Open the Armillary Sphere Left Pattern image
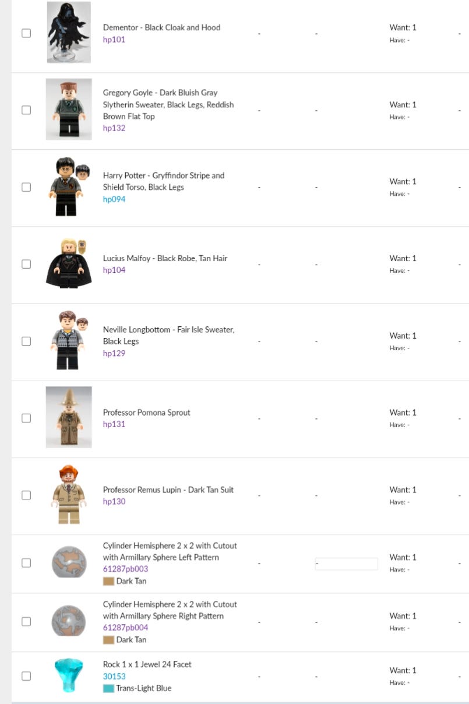The height and width of the screenshot is (704, 469). point(69,562)
